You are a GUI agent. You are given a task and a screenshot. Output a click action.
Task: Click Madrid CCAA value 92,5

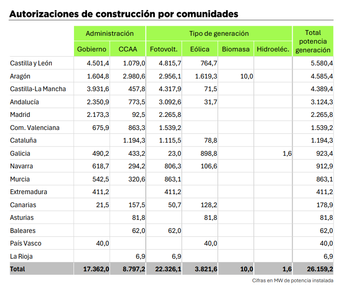(x=138, y=115)
